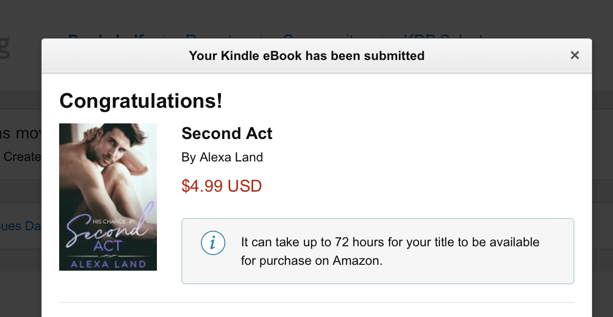Close the eBook submitted dialog
613x317 pixels.
(574, 56)
